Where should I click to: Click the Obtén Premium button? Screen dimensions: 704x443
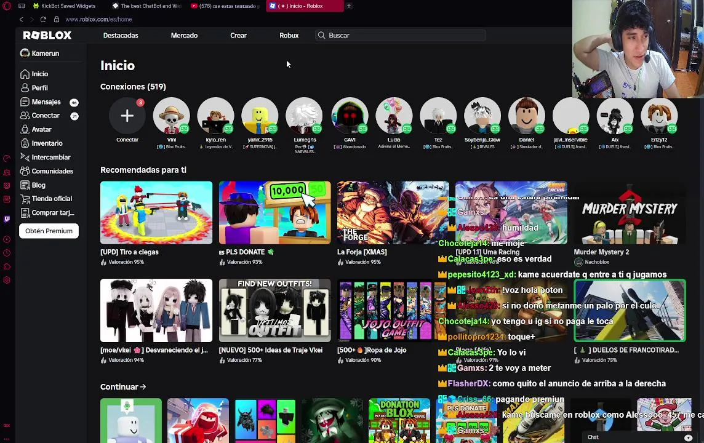49,231
